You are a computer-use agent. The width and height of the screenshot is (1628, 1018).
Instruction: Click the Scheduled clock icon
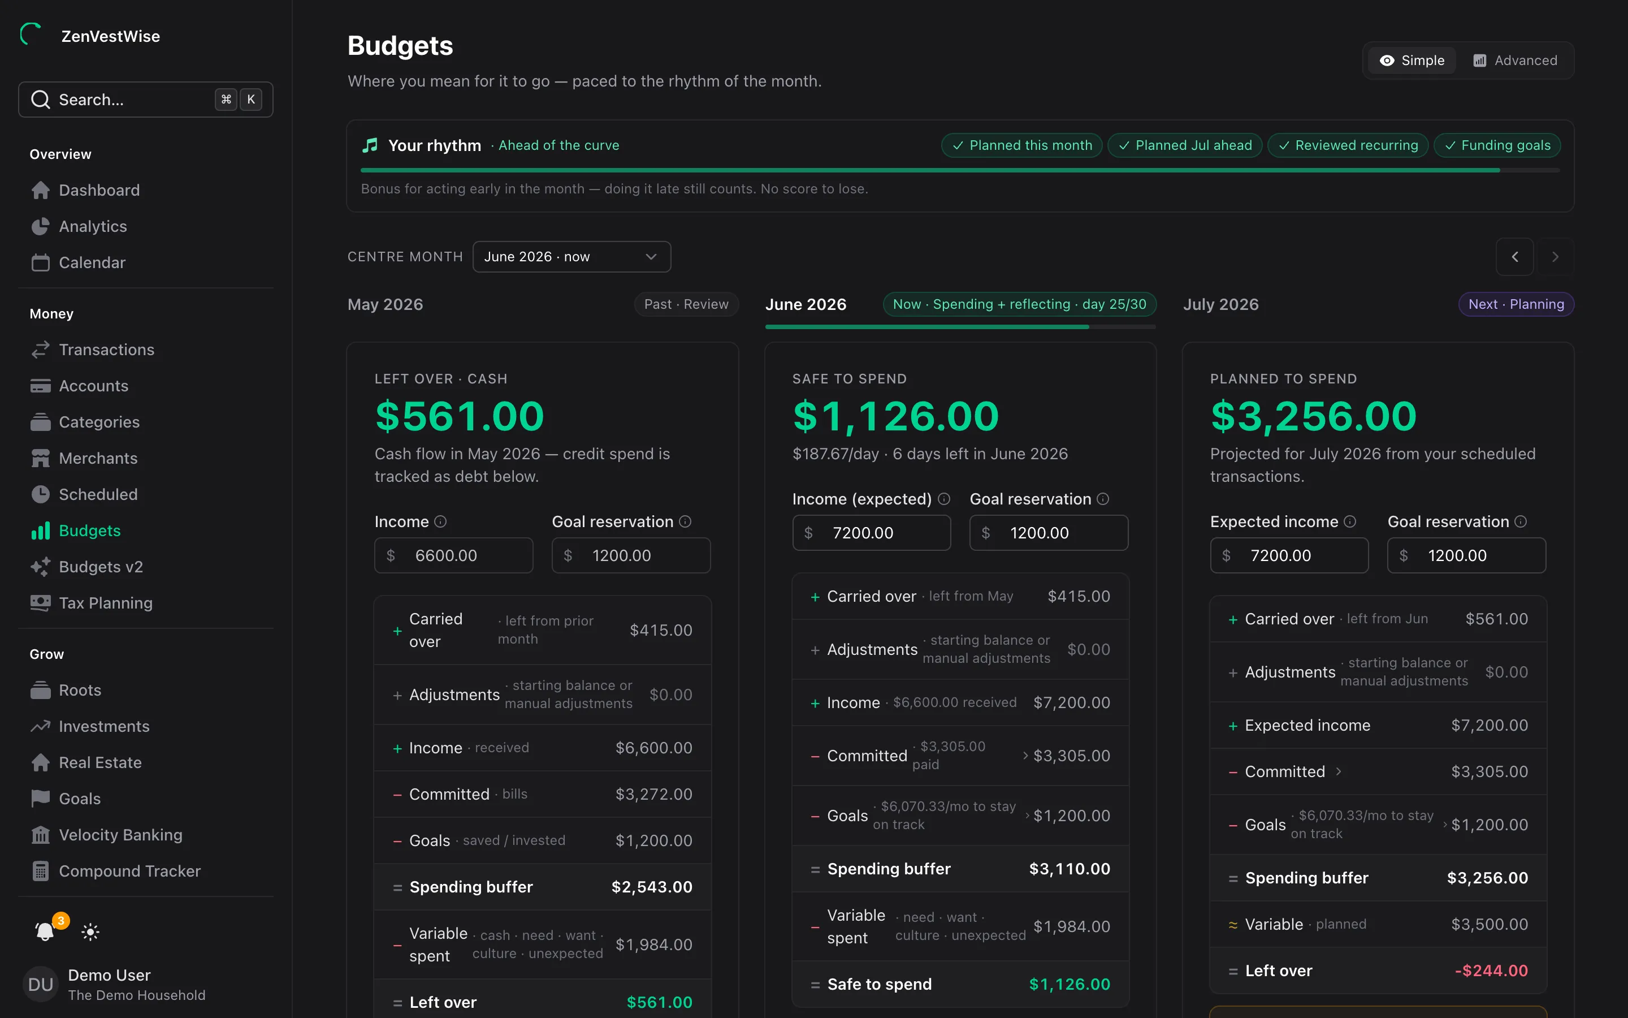[40, 494]
